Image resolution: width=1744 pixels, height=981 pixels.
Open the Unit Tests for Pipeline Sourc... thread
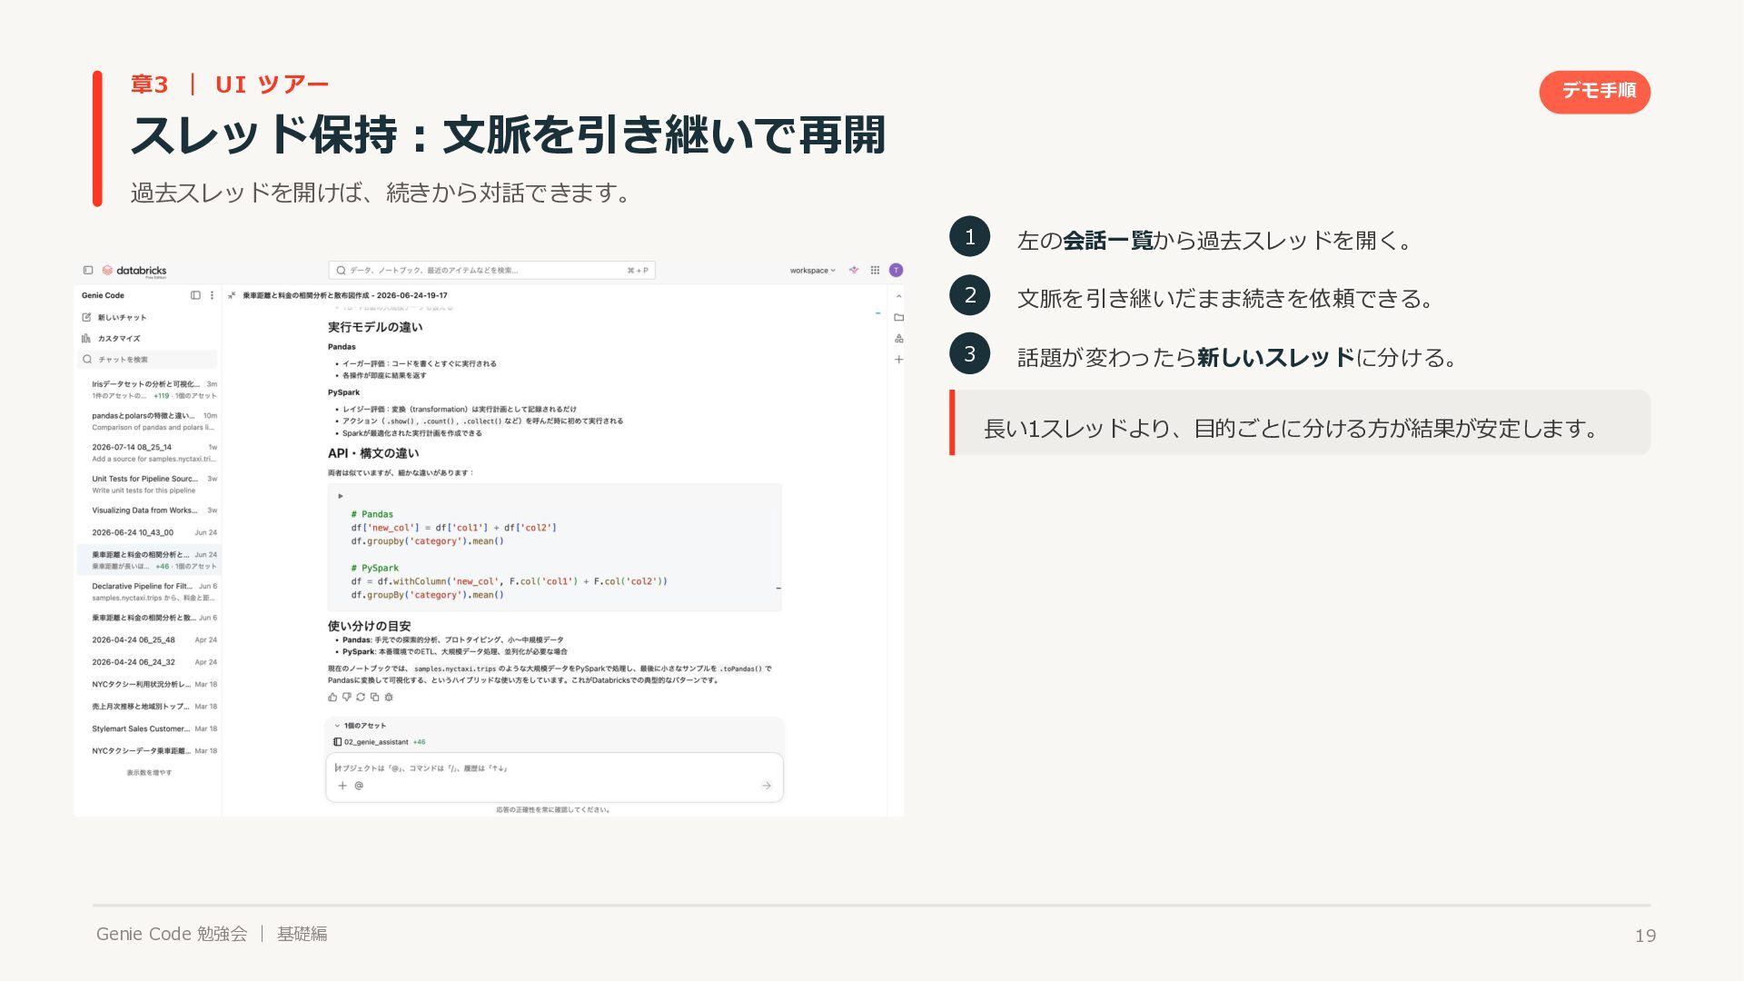(x=150, y=484)
